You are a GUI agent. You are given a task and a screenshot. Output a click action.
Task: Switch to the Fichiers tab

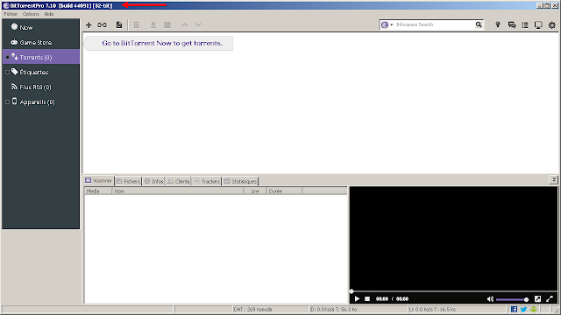click(x=128, y=181)
